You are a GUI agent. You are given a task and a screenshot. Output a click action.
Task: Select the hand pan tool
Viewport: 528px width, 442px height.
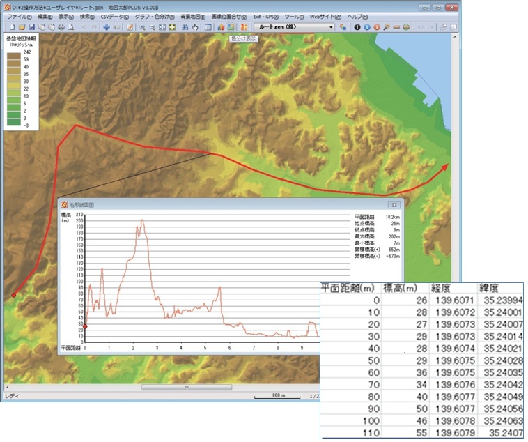pos(195,27)
